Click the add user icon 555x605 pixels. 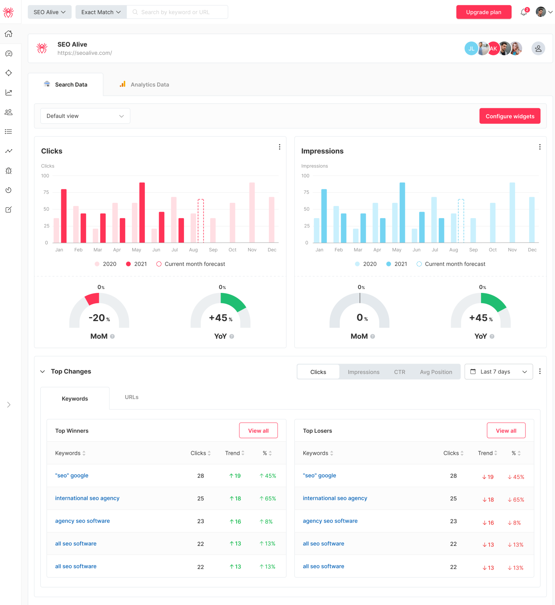pyautogui.click(x=538, y=48)
